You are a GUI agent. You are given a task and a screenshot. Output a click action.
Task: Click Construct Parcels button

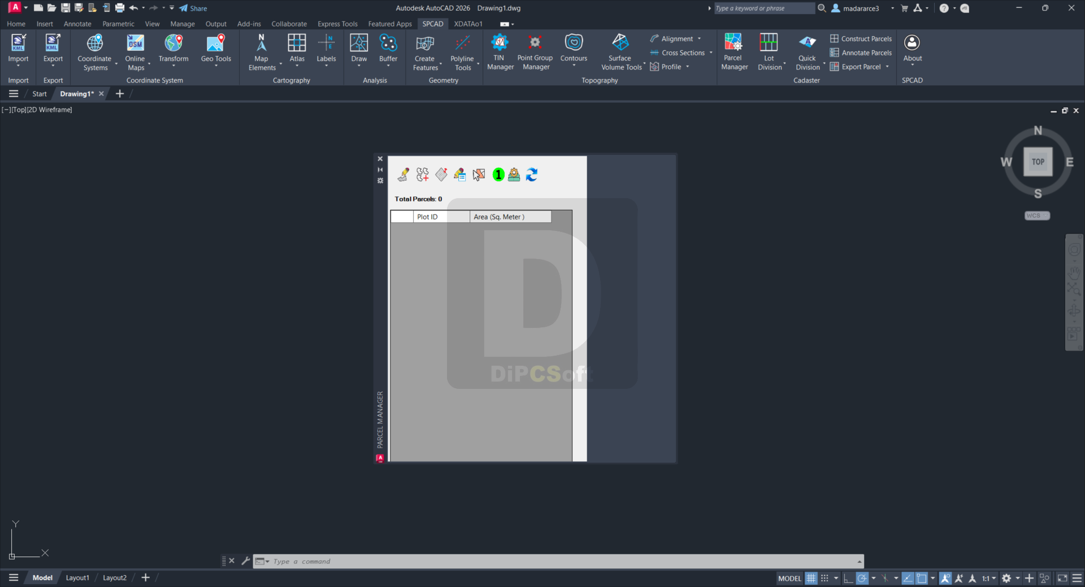click(x=861, y=38)
